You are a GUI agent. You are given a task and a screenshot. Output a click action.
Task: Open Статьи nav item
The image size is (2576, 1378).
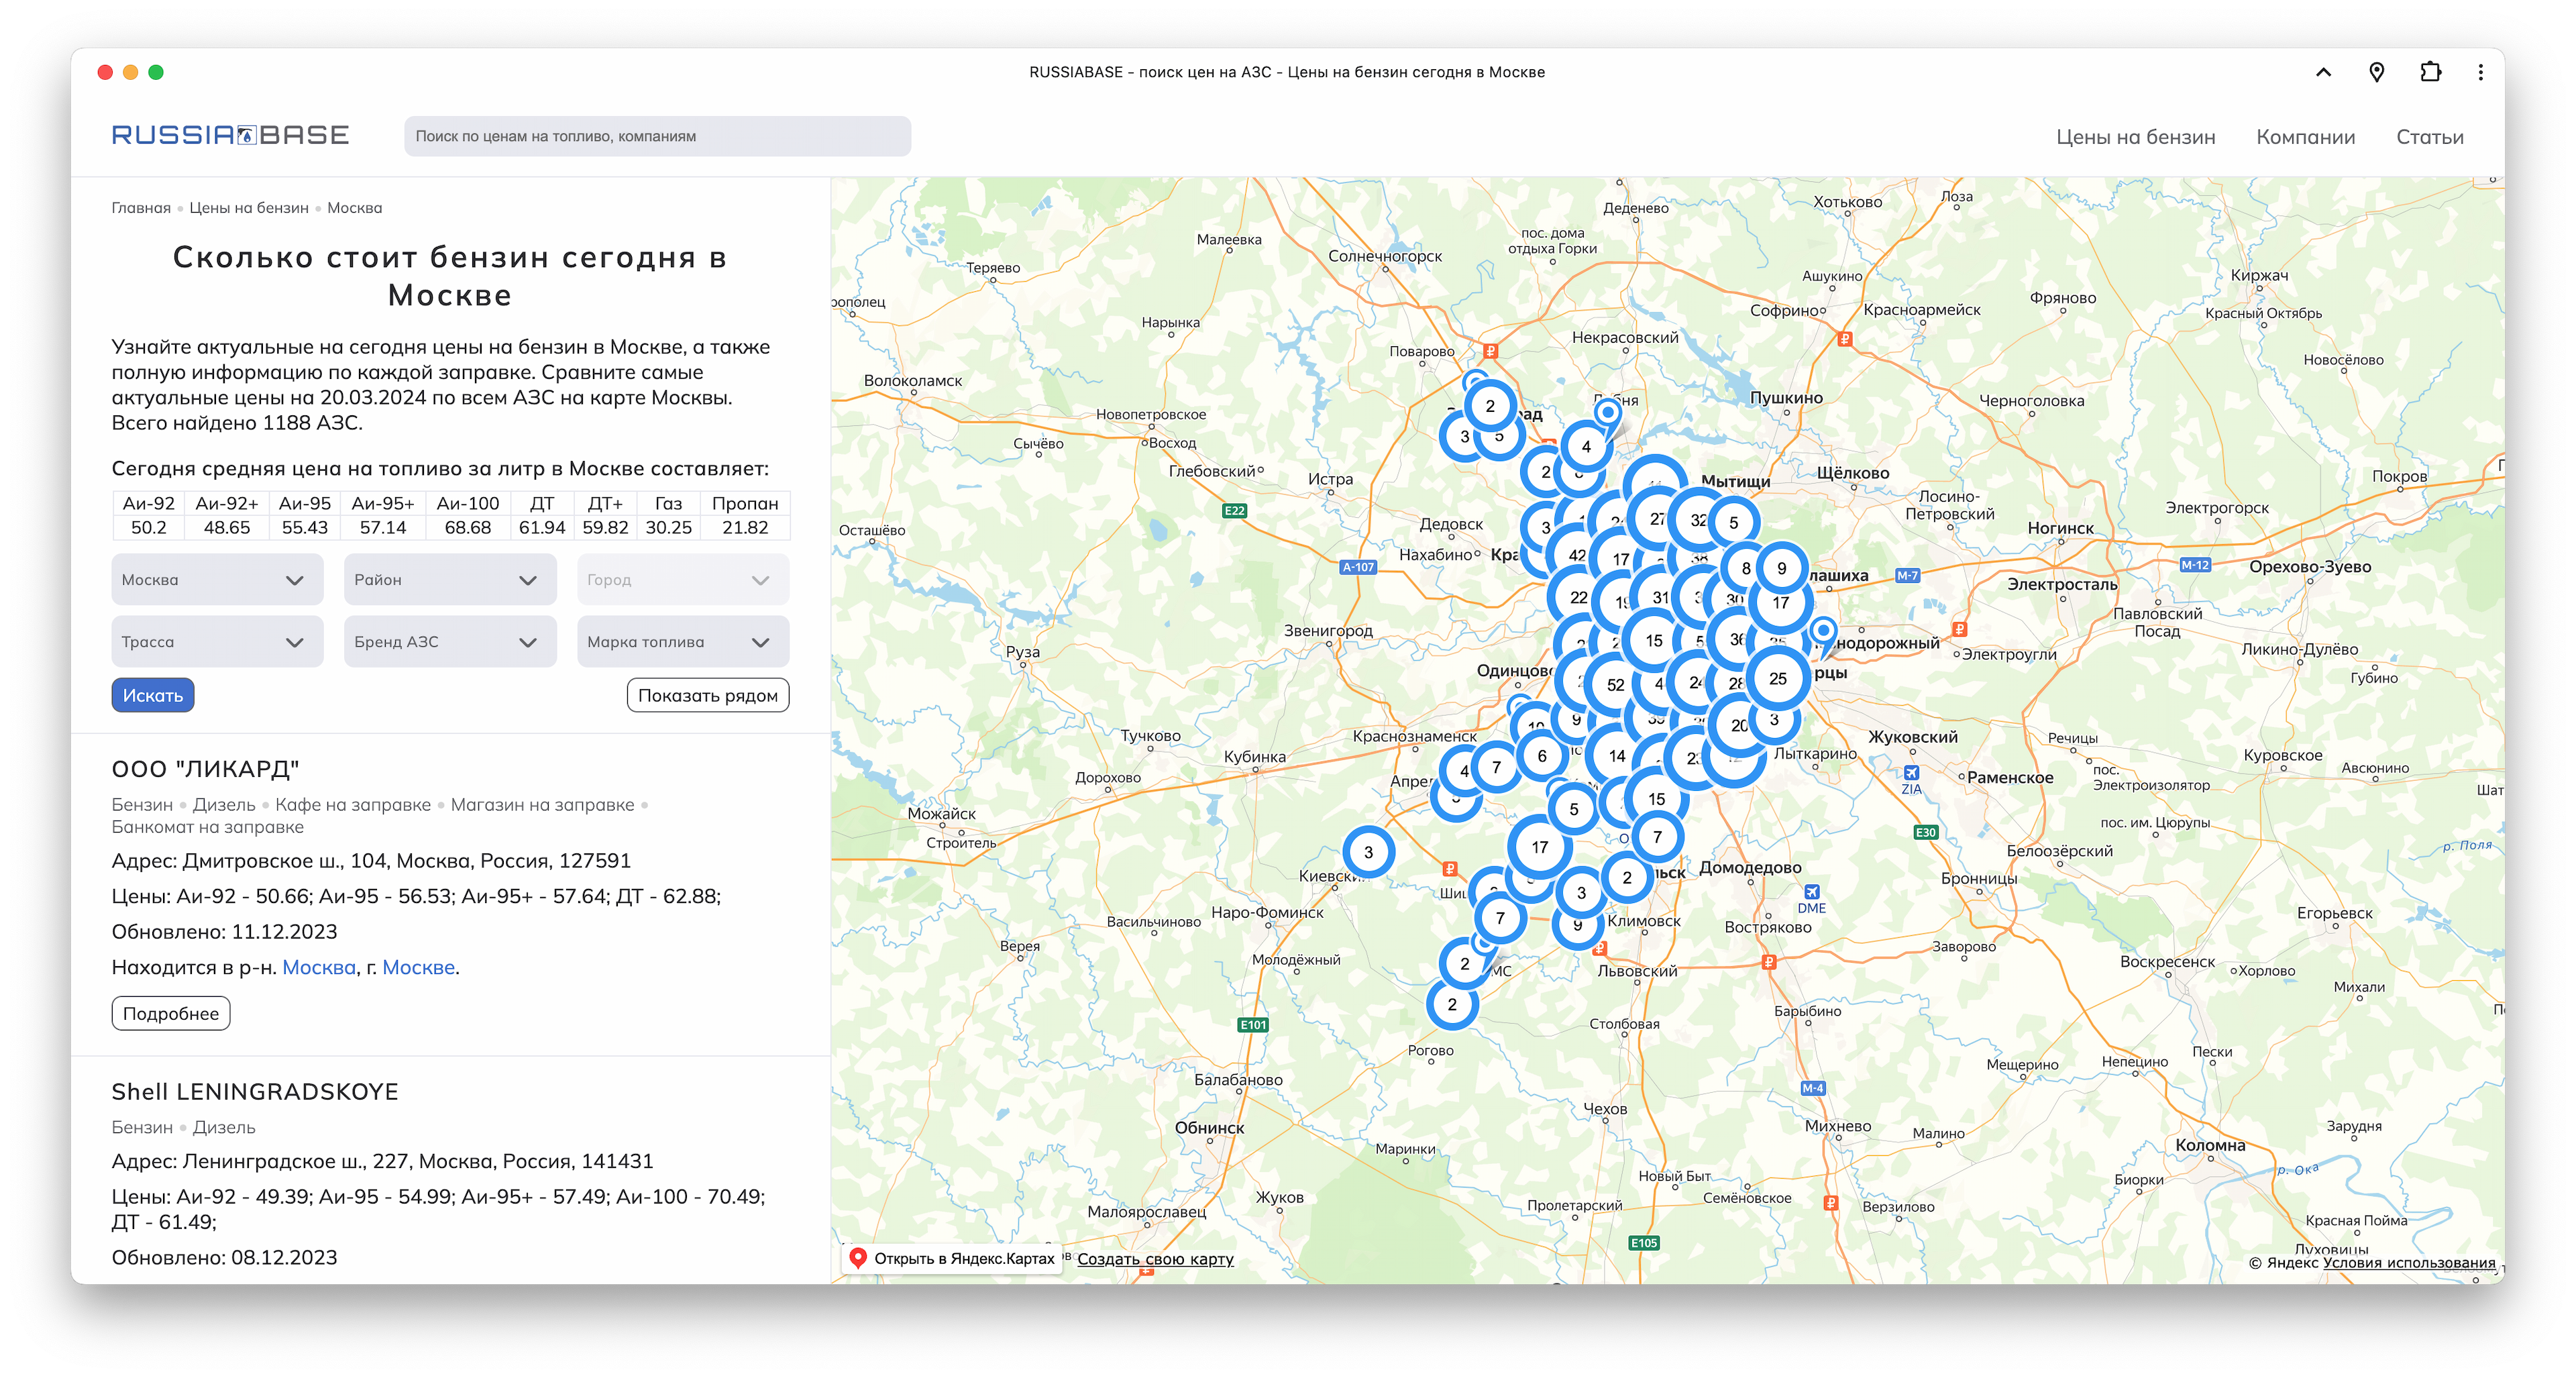click(x=2429, y=137)
